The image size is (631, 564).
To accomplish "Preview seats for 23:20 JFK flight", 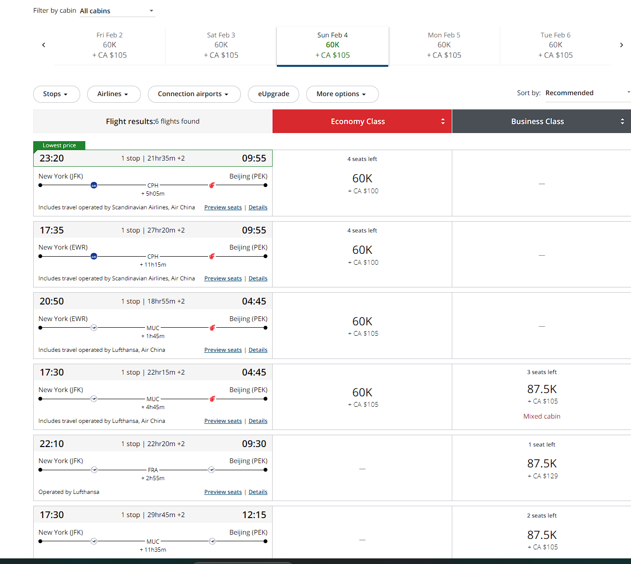I will (x=223, y=207).
